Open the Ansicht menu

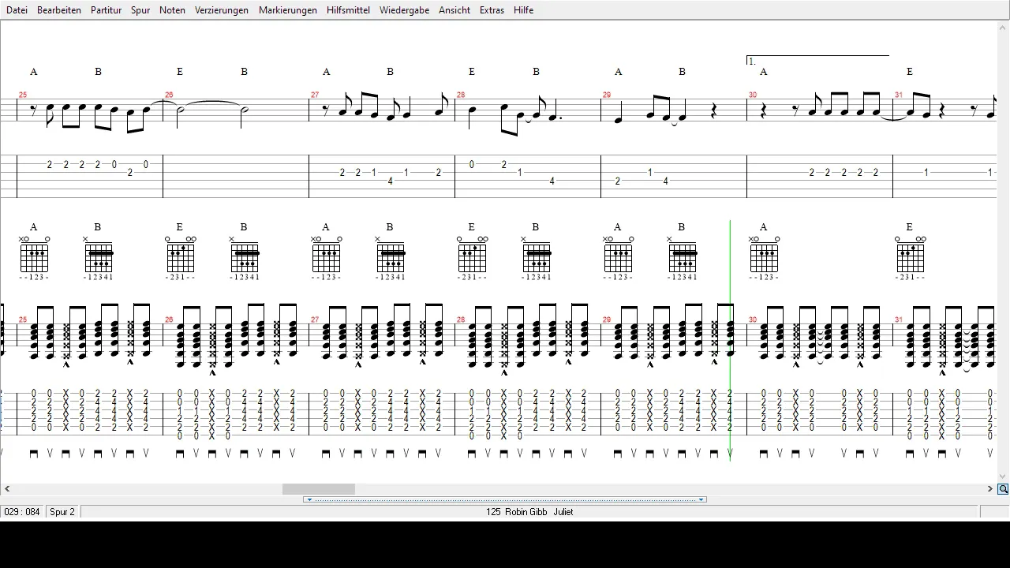(x=454, y=10)
